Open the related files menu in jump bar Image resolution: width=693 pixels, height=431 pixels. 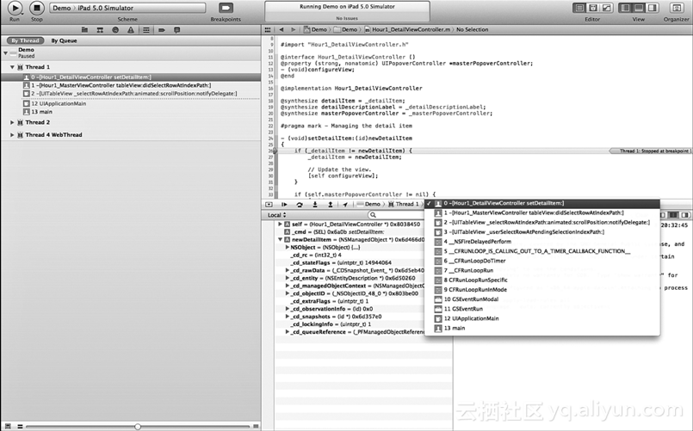[x=268, y=29]
